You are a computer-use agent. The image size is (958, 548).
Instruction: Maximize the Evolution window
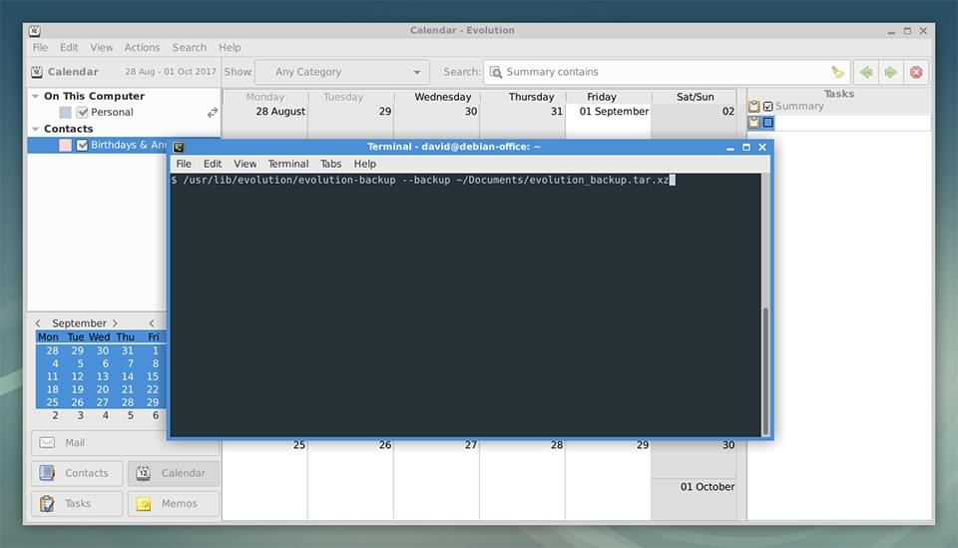tap(907, 31)
